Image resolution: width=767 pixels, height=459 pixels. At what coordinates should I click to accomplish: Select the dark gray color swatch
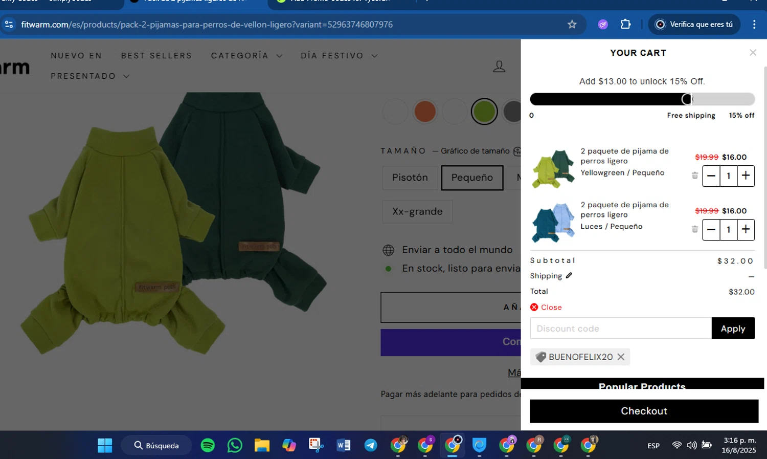512,111
